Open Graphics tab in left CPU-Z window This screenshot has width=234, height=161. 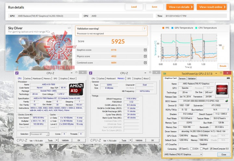tap(64, 79)
